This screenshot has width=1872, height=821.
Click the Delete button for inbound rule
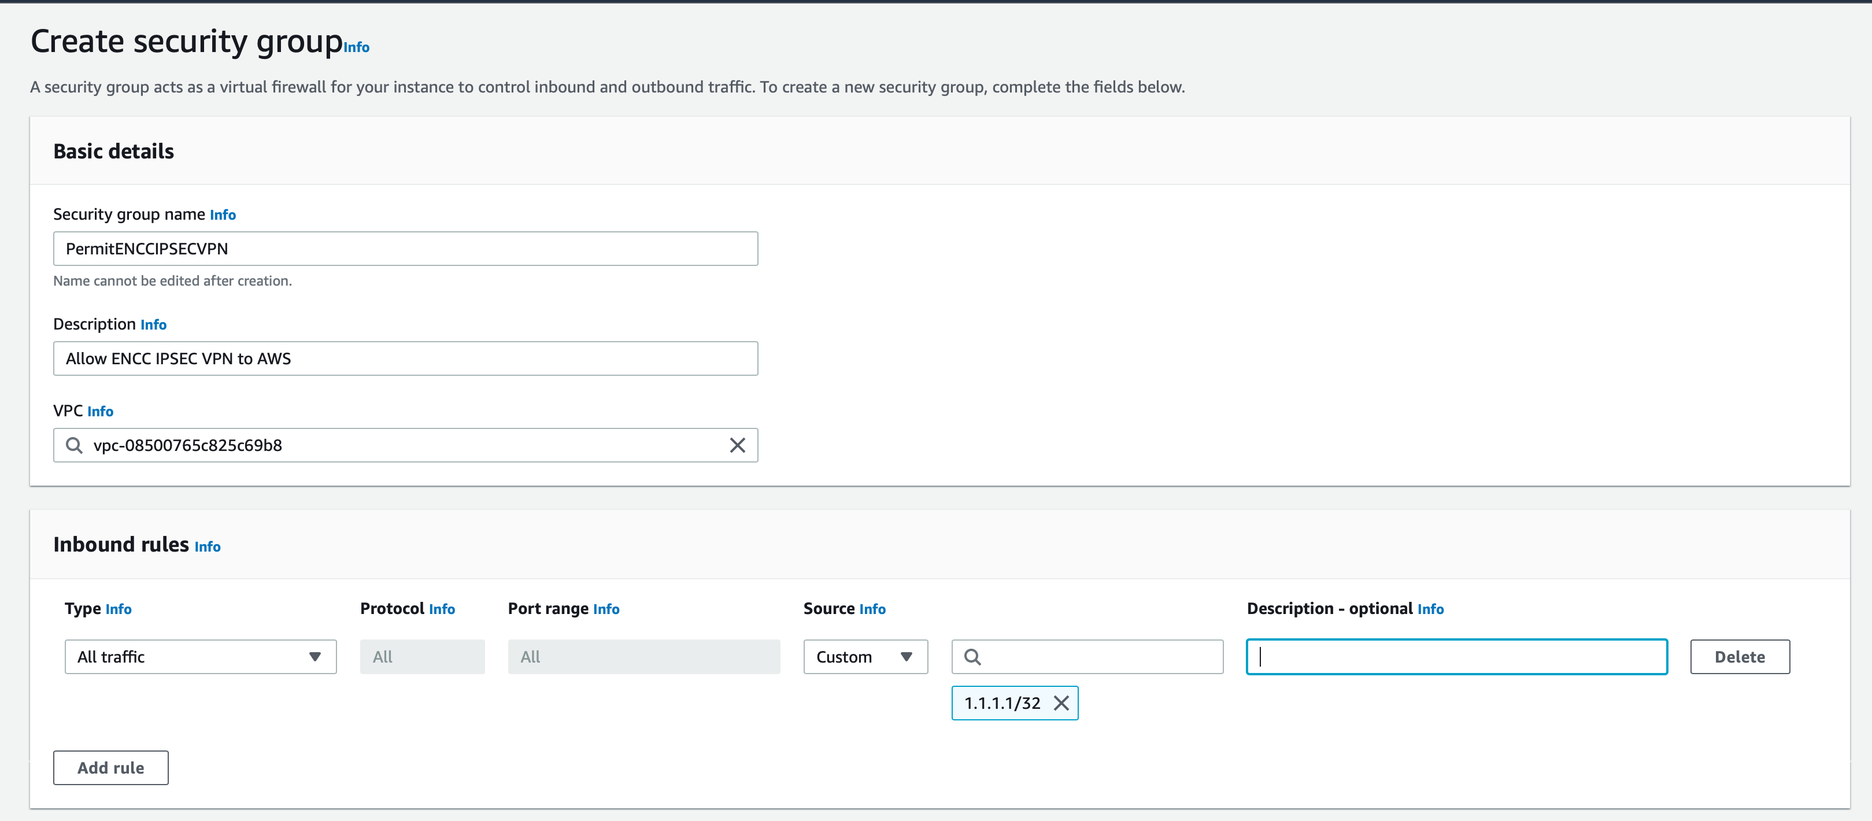[1741, 655]
